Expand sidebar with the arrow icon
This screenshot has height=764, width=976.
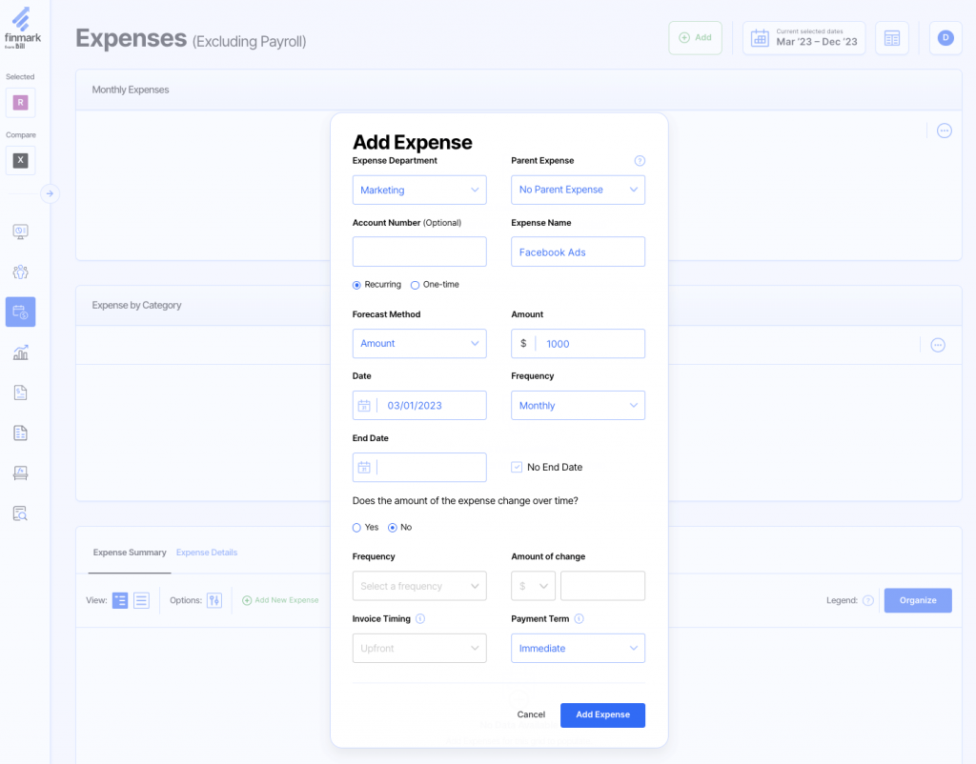[50, 193]
